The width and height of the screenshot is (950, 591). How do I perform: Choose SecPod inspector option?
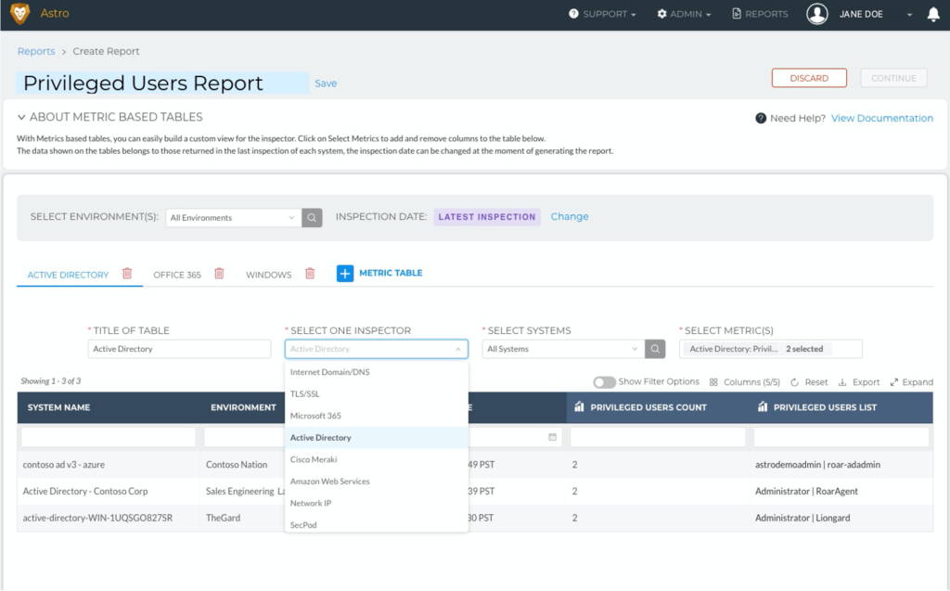point(377,523)
